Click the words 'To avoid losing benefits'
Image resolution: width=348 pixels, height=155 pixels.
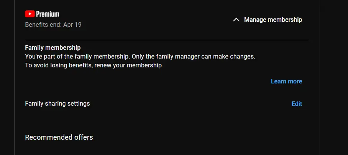(x=59, y=65)
